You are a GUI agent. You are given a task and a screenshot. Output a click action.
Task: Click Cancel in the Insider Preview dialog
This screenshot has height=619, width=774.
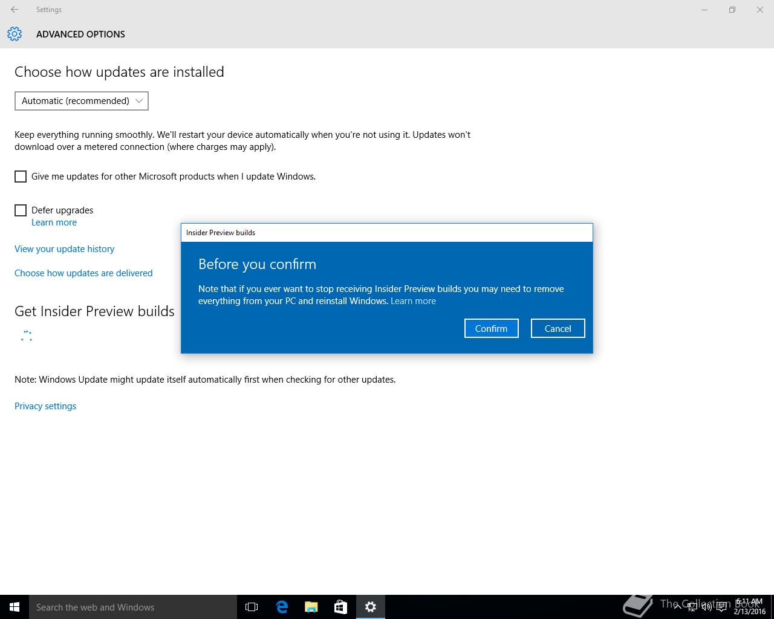(558, 328)
